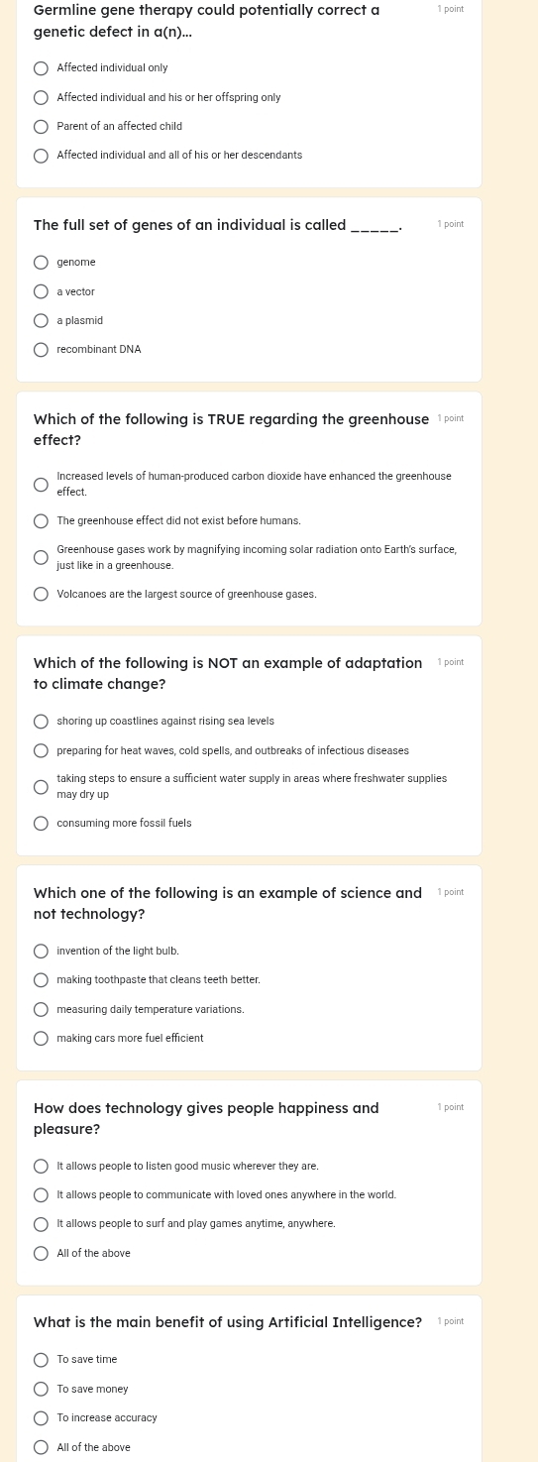
Task: Choose the "a plasmid" option
Action: pyautogui.click(x=41, y=321)
